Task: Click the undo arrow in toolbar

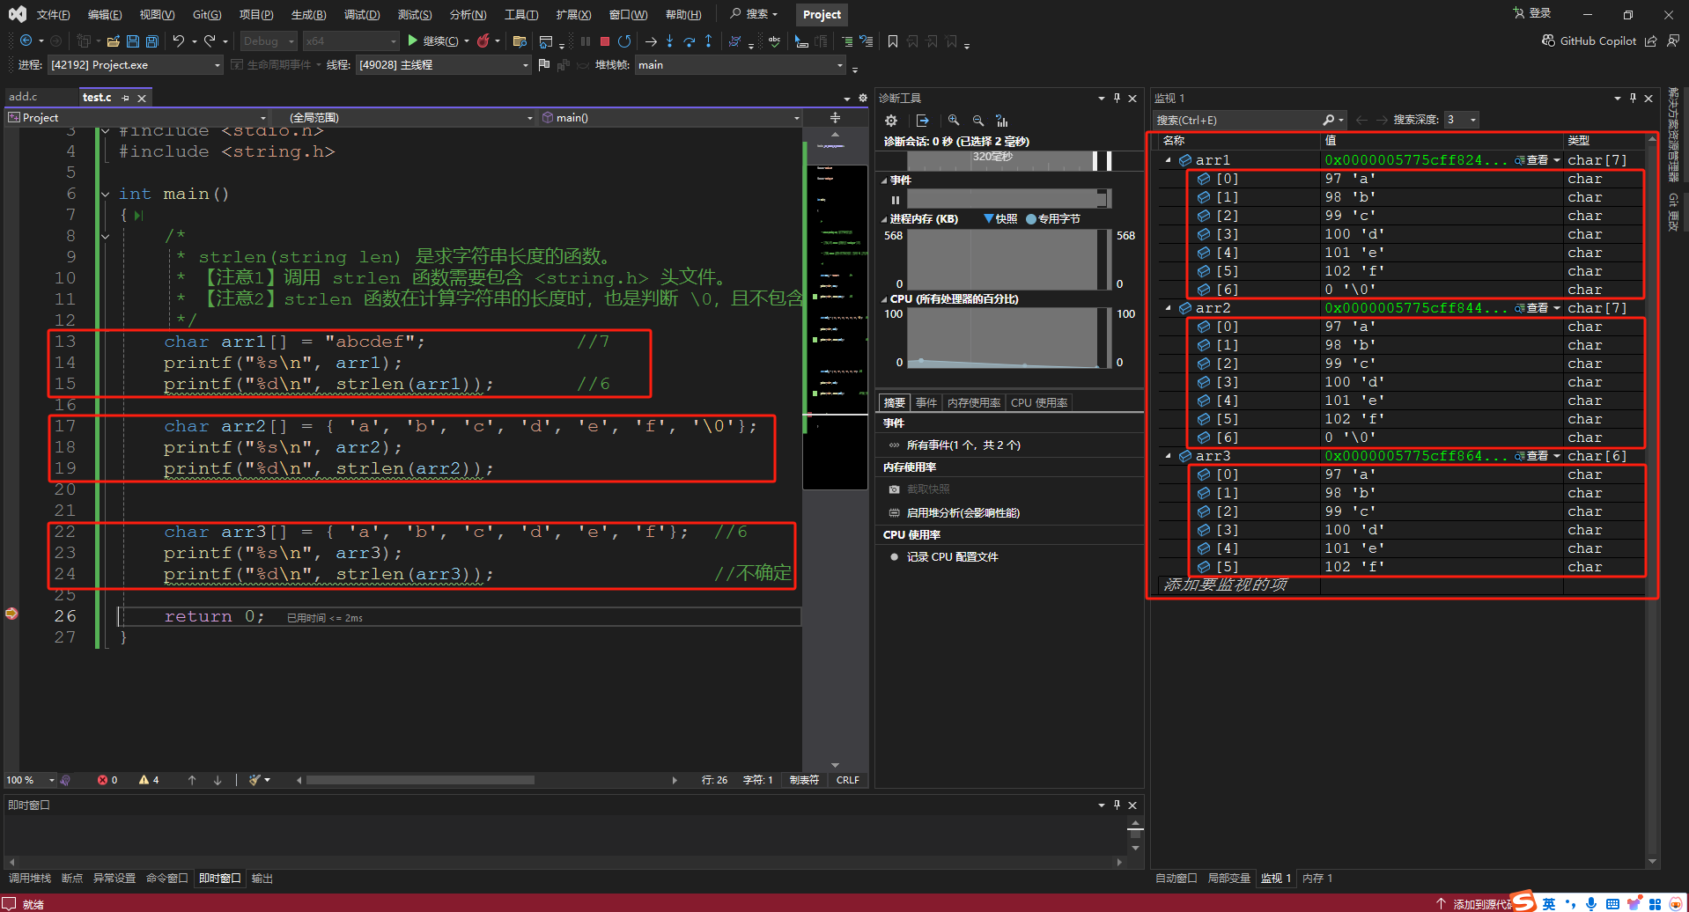Action: click(179, 41)
